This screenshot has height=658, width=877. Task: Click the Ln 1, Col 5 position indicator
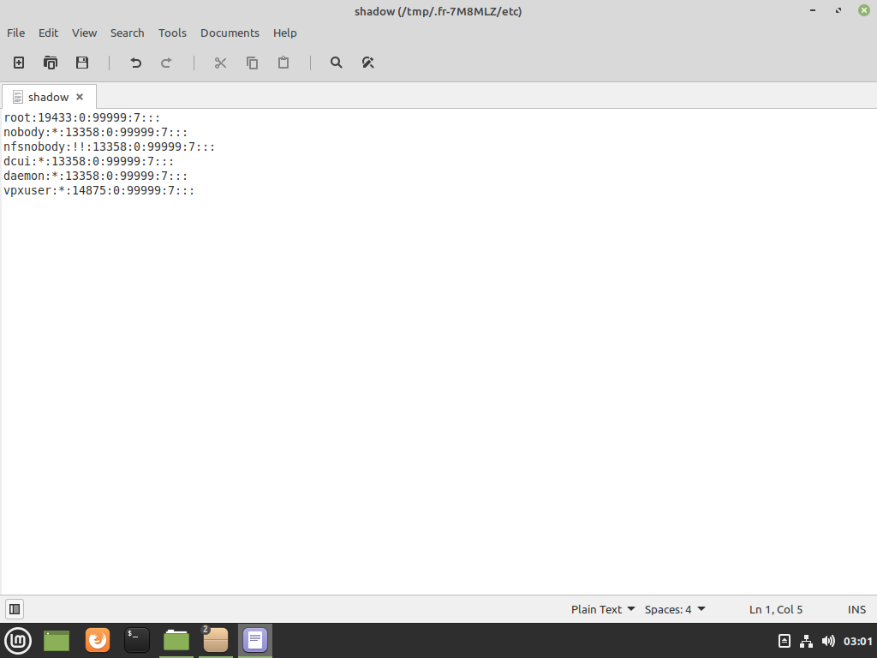tap(776, 609)
